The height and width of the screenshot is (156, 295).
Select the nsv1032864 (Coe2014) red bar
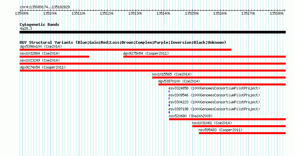(x=54, y=57)
